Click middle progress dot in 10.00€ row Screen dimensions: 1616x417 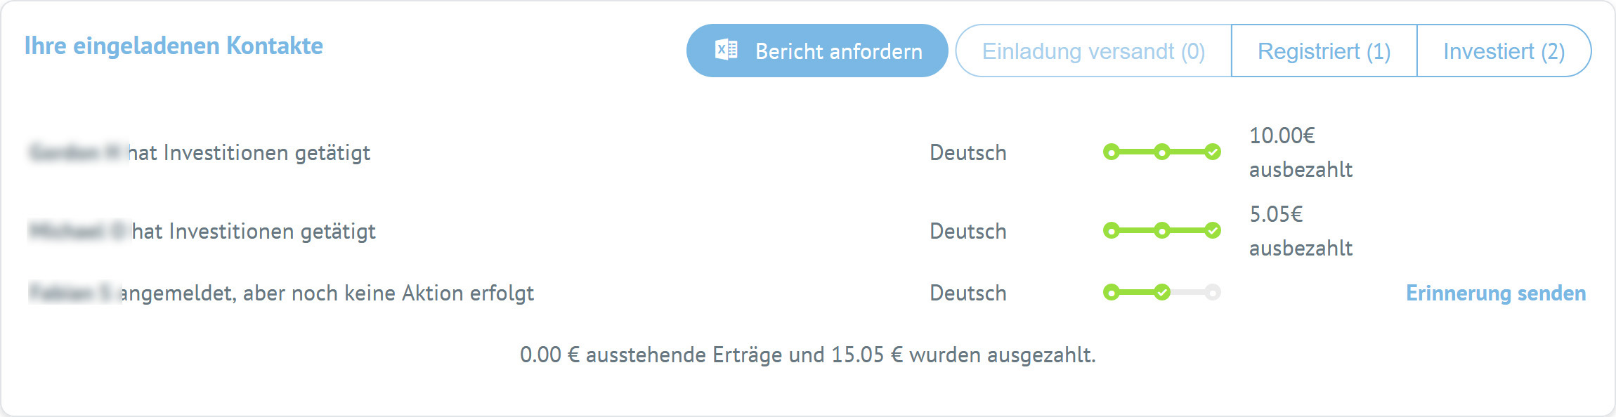click(1162, 152)
